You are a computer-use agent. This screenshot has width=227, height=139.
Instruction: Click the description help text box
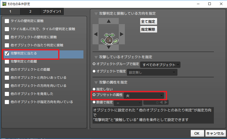point(153,115)
